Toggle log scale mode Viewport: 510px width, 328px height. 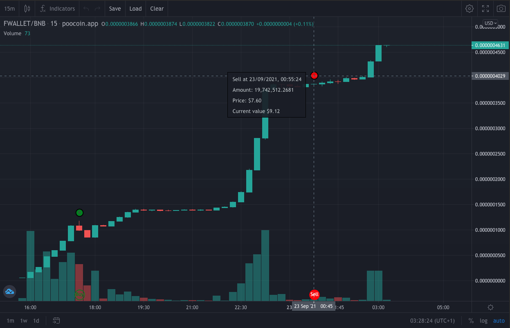[483, 321]
